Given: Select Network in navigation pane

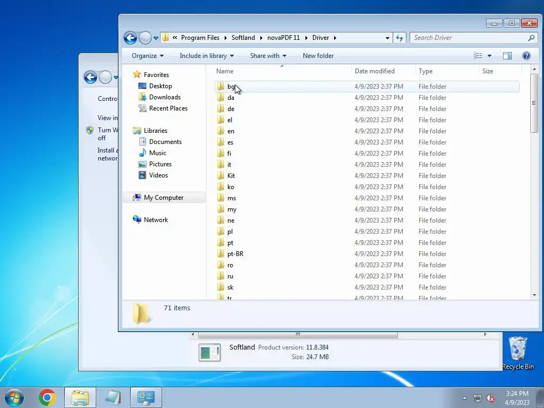Looking at the screenshot, I should pyautogui.click(x=156, y=220).
